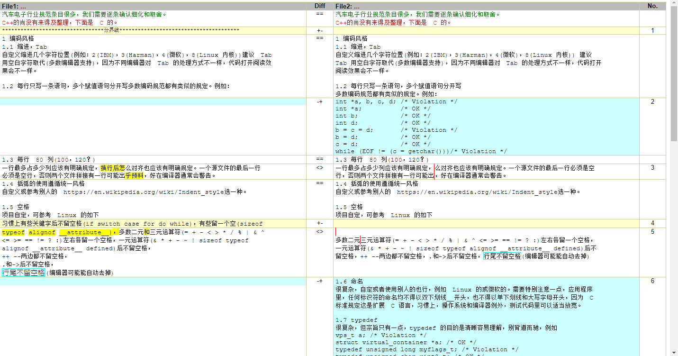Select difference number 3 in the No. column
The height and width of the screenshot is (356, 678).
tap(652, 168)
